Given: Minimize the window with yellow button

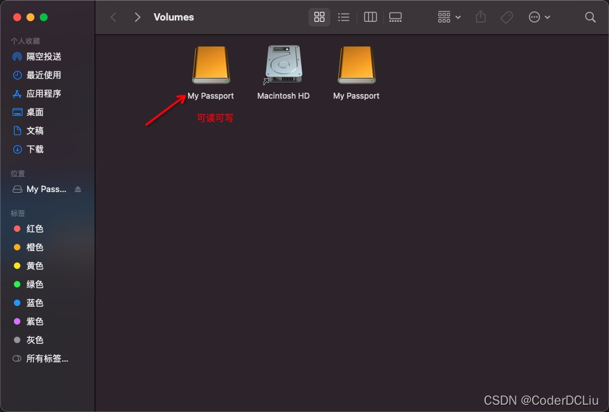Looking at the screenshot, I should point(30,17).
